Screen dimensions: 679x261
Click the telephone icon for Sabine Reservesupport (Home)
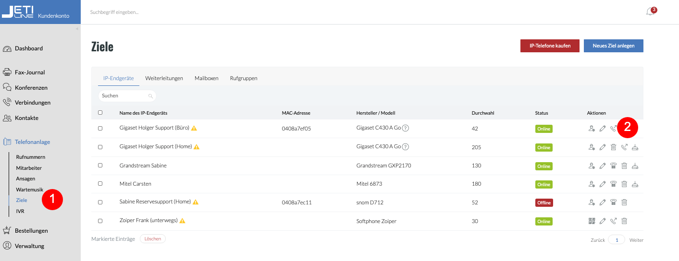613,202
